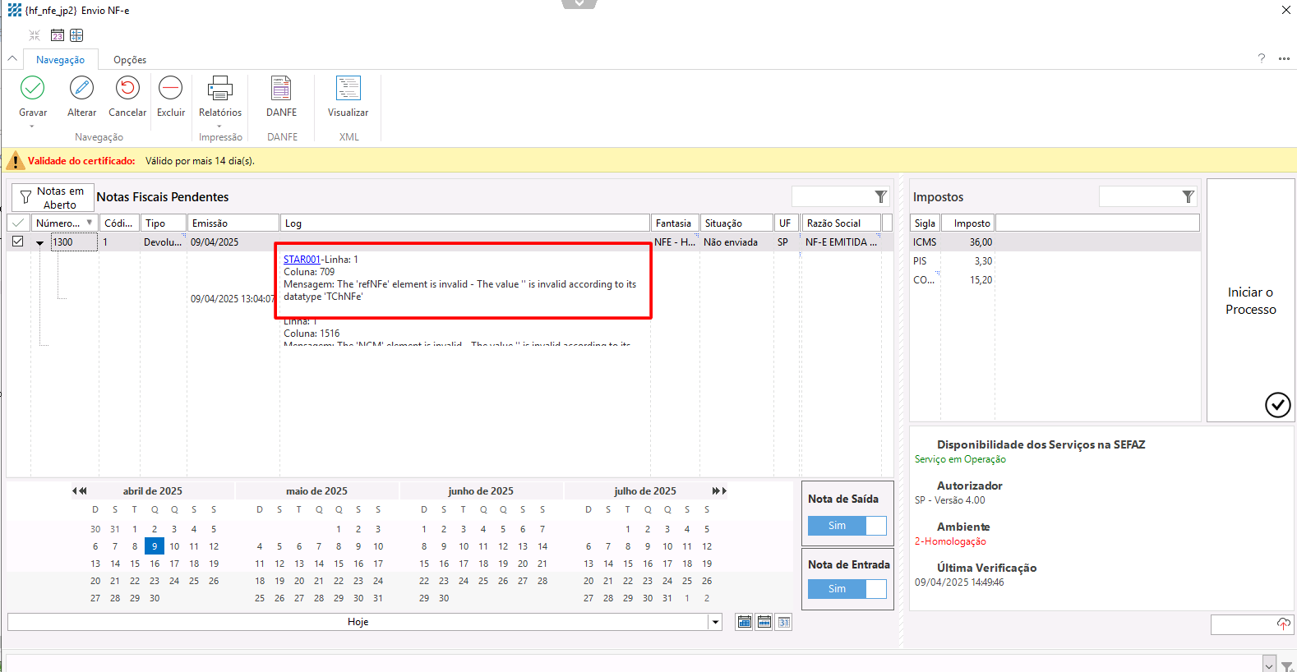Open the Número column header dropdown

point(90,223)
